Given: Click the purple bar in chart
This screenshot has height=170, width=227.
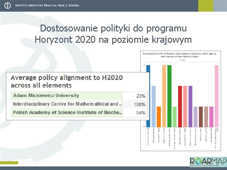Looking at the screenshot, I should tap(190, 106).
